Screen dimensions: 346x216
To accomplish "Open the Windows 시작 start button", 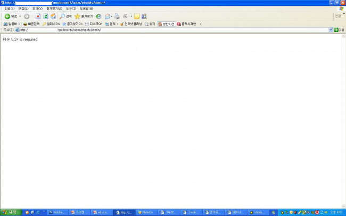I will point(11,212).
